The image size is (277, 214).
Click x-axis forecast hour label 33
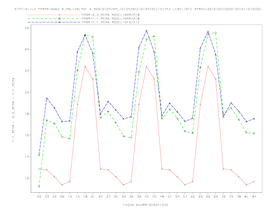(x=123, y=197)
